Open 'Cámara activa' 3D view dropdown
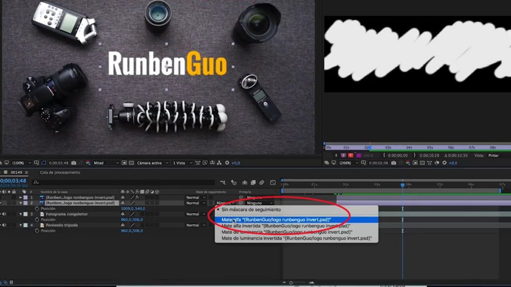Screen dimensions: 511x287 coord(153,163)
